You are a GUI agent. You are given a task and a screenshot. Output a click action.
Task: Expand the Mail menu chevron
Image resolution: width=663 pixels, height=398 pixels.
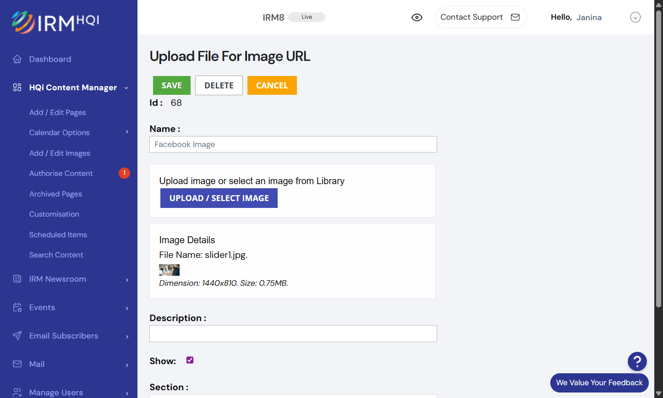coord(127,365)
